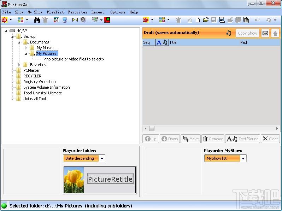
Task: Expand the Favorites folder node
Action: click(19, 65)
